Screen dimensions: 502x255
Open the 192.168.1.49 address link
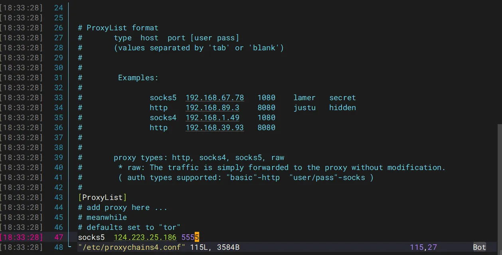coord(212,118)
